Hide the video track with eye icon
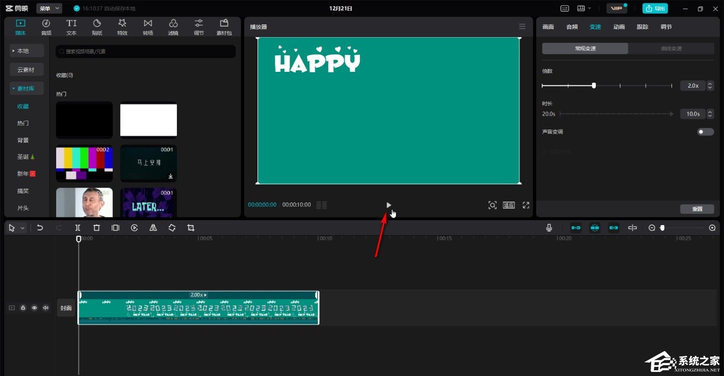The width and height of the screenshot is (724, 376). coord(34,308)
